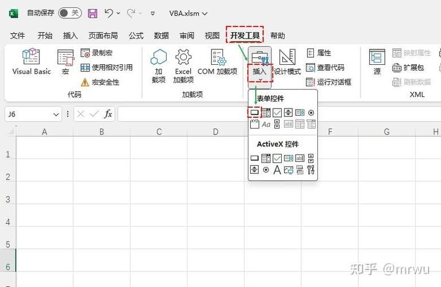441x287 pixels.
Task: Select column G header
Action: (x=387, y=131)
